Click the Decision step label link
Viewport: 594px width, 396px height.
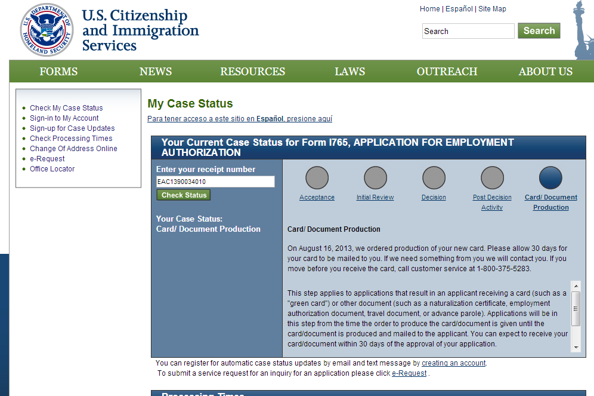(x=434, y=197)
